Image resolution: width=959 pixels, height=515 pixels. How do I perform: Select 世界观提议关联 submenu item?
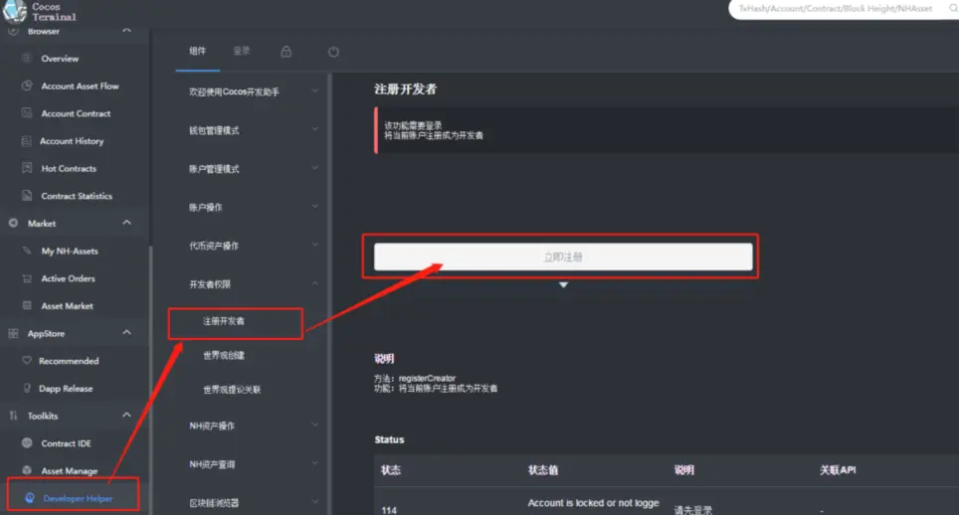coord(232,389)
